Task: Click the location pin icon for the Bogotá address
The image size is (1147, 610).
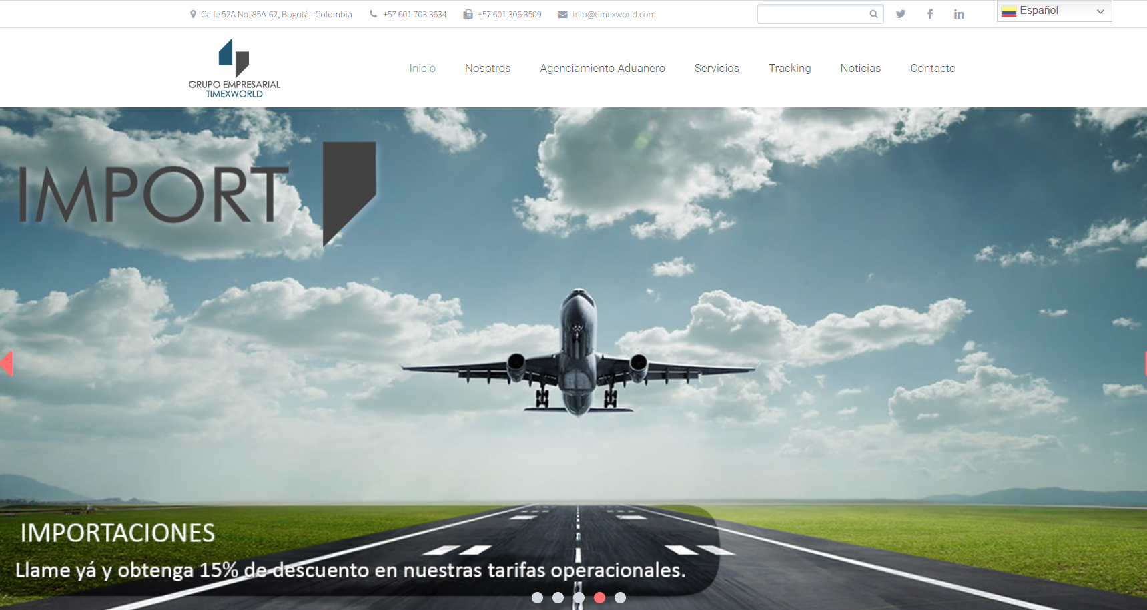Action: pos(192,13)
